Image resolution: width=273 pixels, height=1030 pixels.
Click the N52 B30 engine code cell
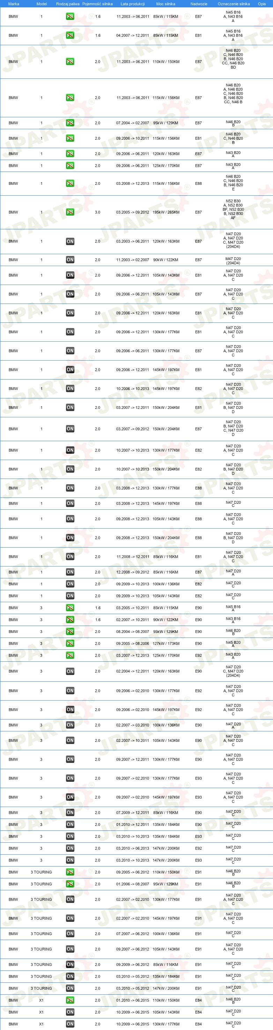[x=233, y=209]
